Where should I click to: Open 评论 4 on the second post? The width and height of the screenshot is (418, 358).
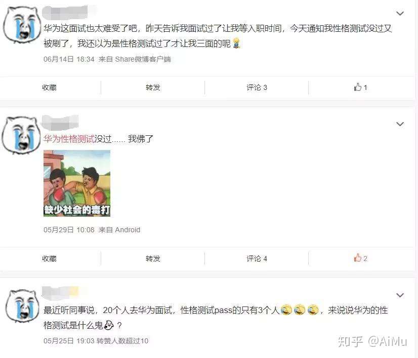tap(257, 259)
